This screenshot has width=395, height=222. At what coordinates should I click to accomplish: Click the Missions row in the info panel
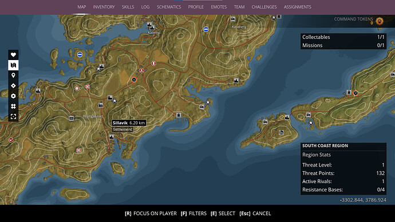tap(343, 45)
